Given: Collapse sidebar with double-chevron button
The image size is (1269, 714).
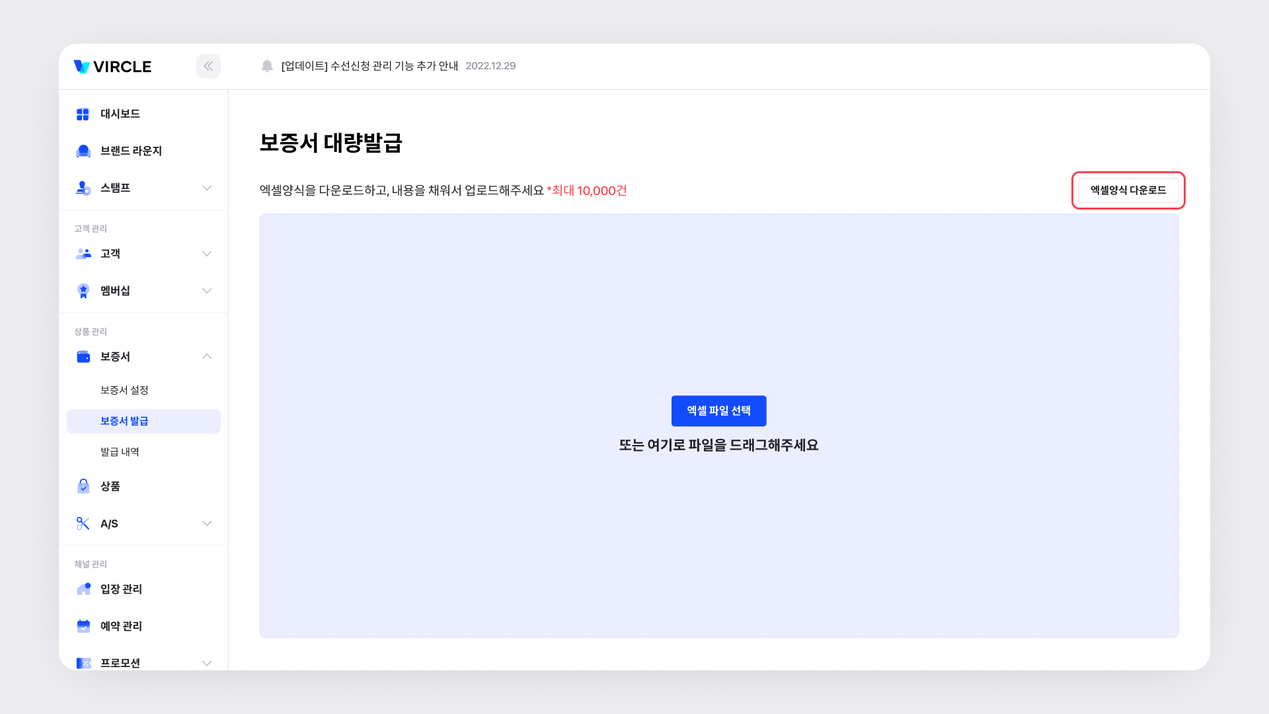Looking at the screenshot, I should 208,66.
